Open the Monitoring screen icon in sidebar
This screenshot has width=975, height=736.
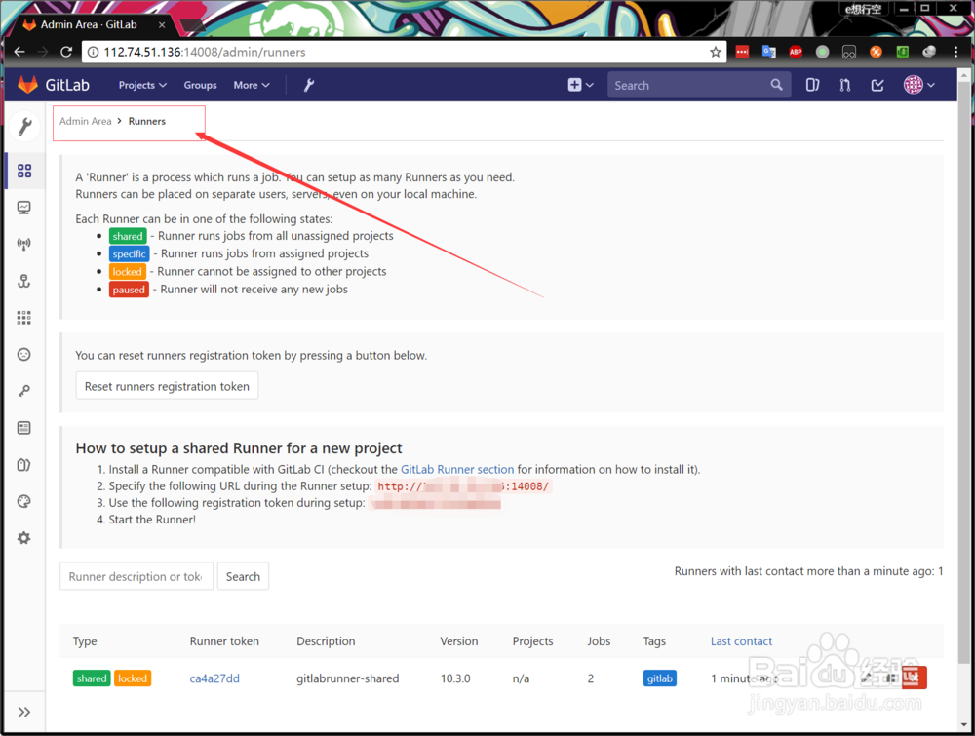(24, 208)
